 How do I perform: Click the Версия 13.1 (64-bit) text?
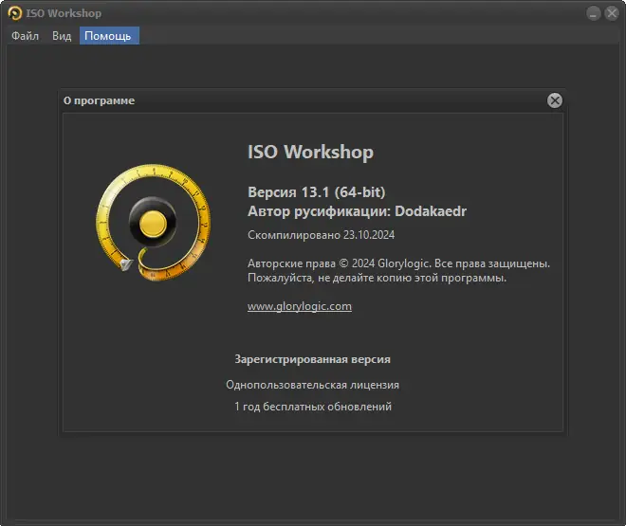[x=316, y=192]
